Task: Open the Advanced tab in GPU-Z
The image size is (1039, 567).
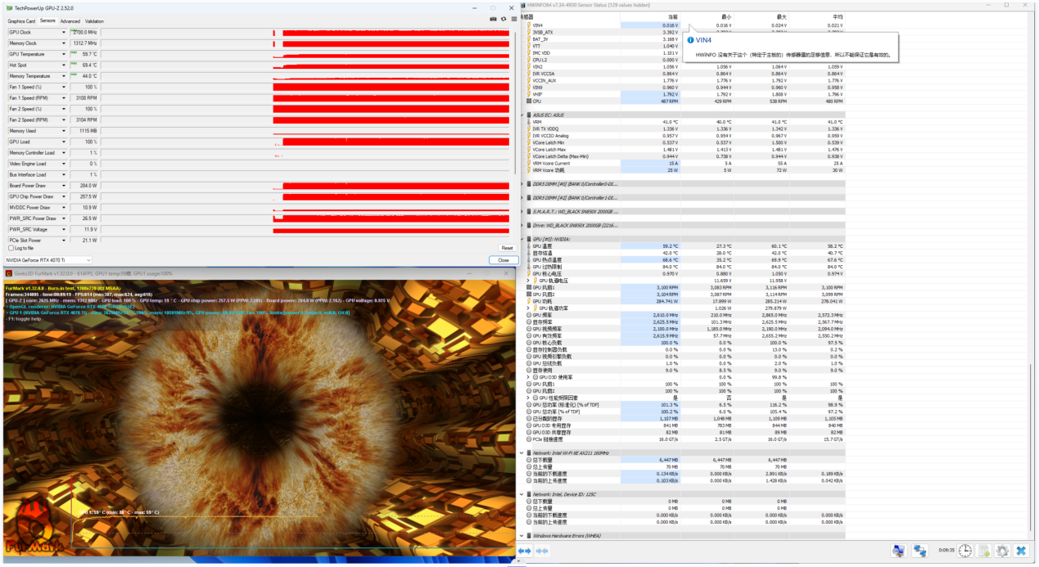Action: (x=70, y=21)
